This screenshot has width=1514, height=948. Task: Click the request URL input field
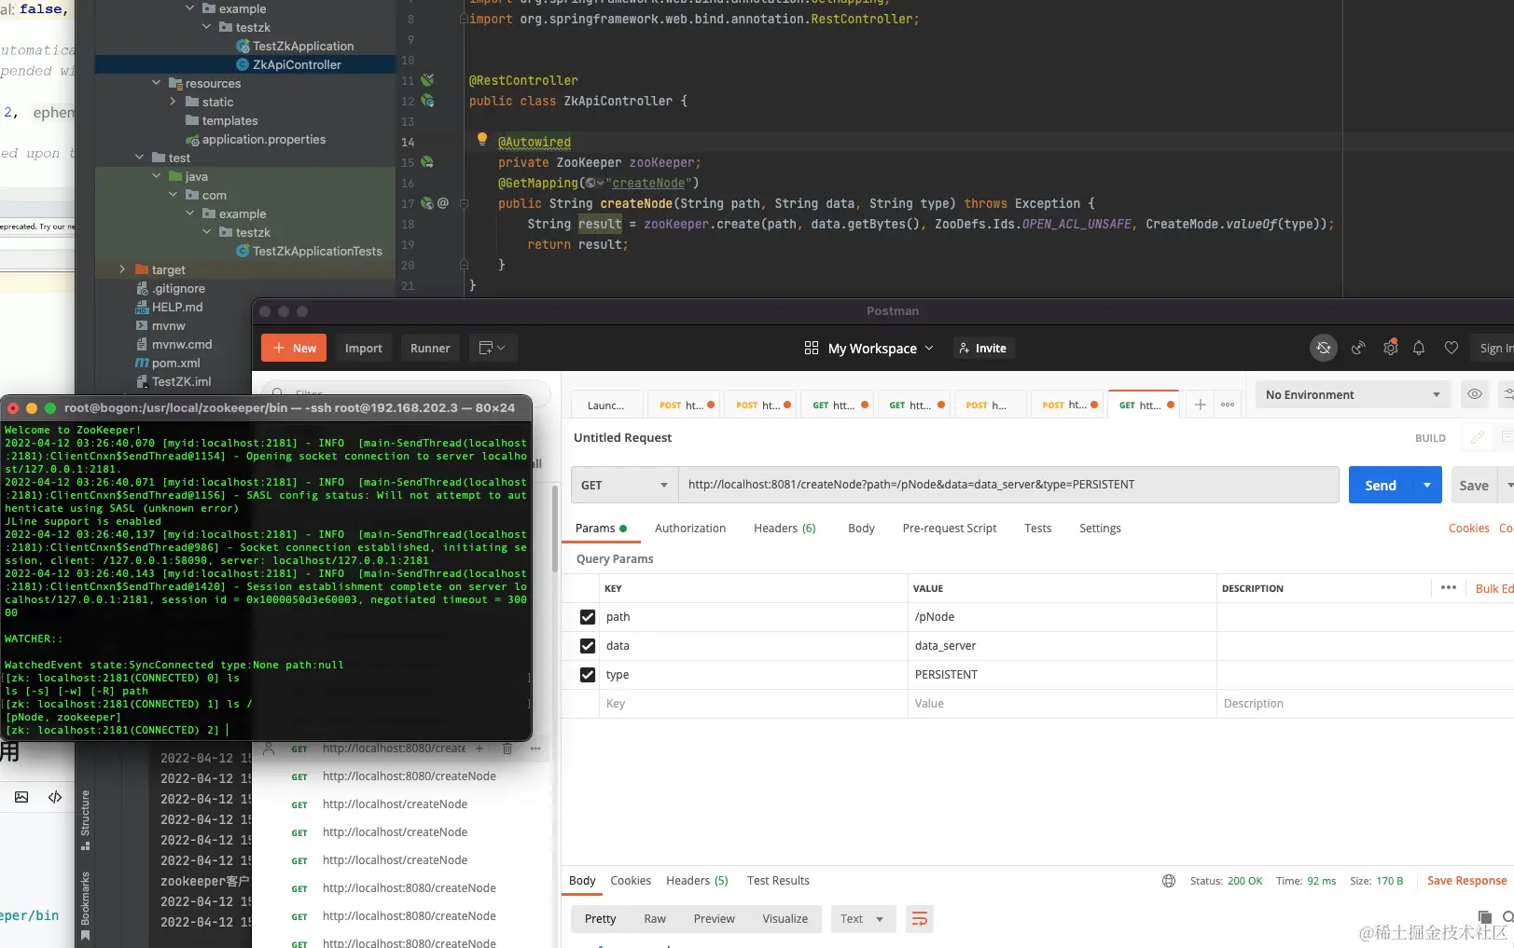[x=1008, y=485]
